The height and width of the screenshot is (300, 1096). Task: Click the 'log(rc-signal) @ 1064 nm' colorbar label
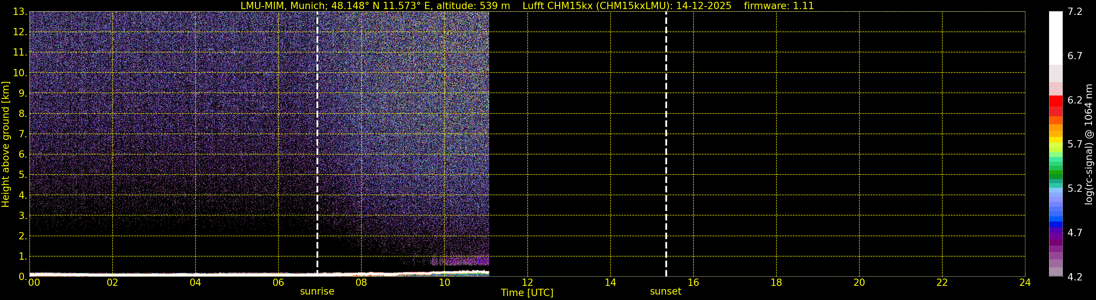(x=1088, y=144)
